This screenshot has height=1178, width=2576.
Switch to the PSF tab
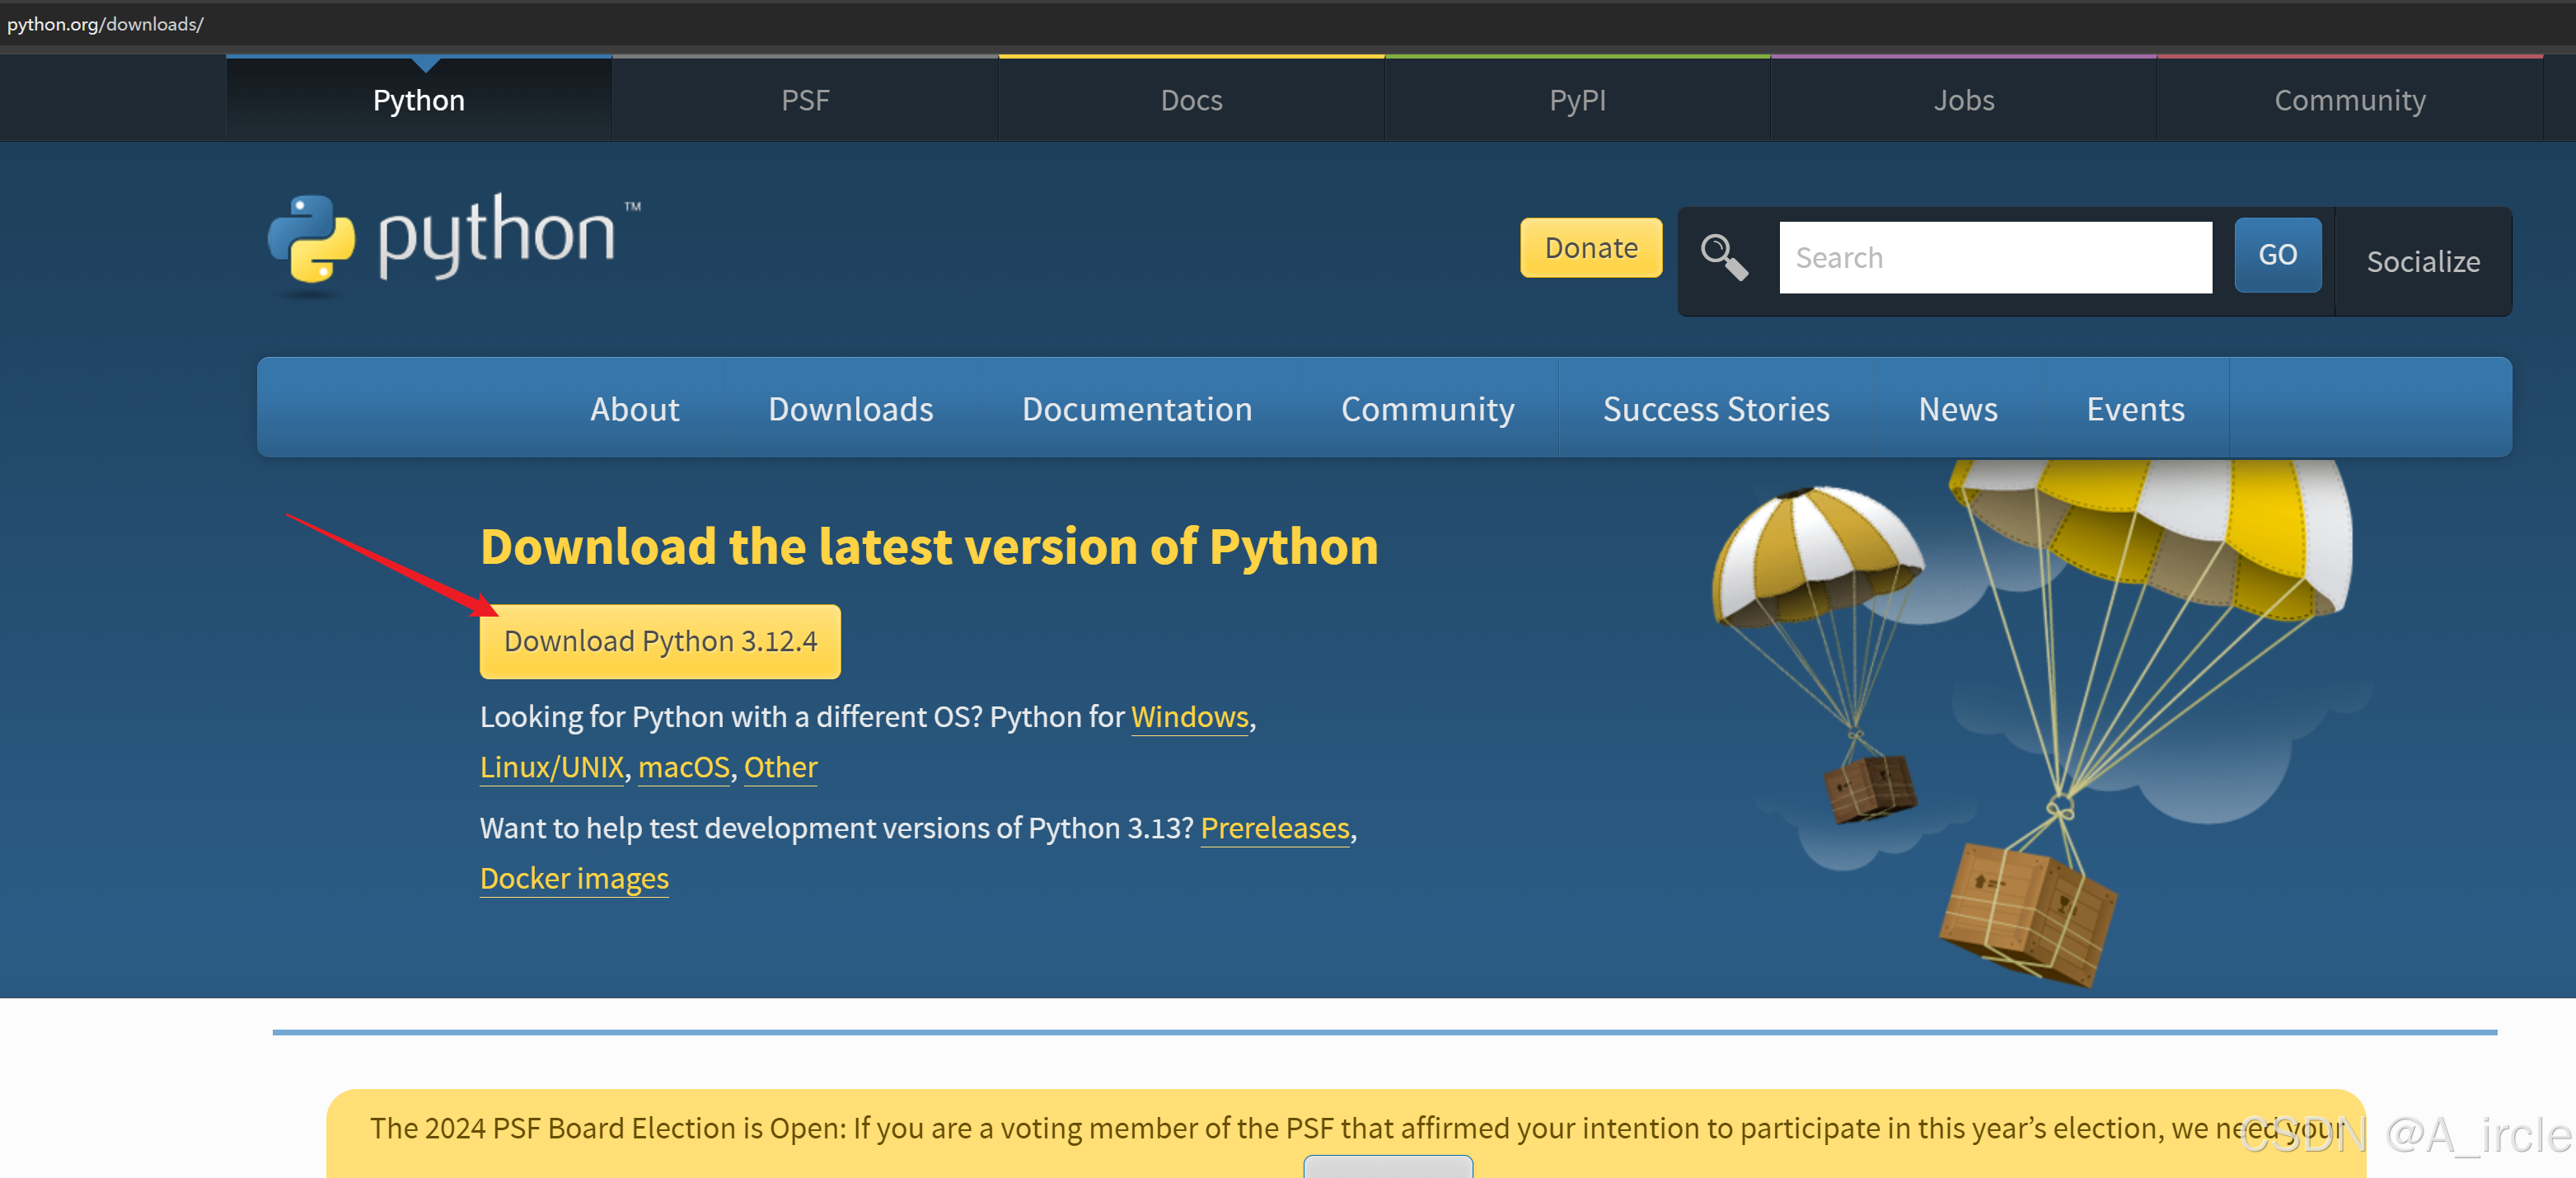click(805, 99)
